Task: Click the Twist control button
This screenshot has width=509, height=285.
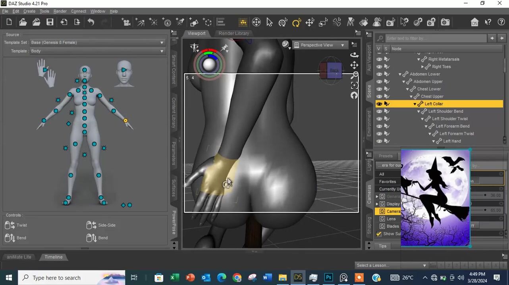Action: tap(16, 225)
